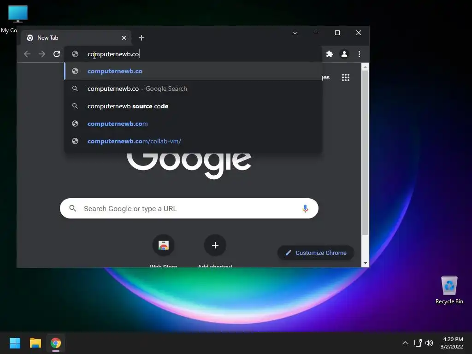Select the New Tab tab
Screen dimensions: 472x354
click(76, 38)
